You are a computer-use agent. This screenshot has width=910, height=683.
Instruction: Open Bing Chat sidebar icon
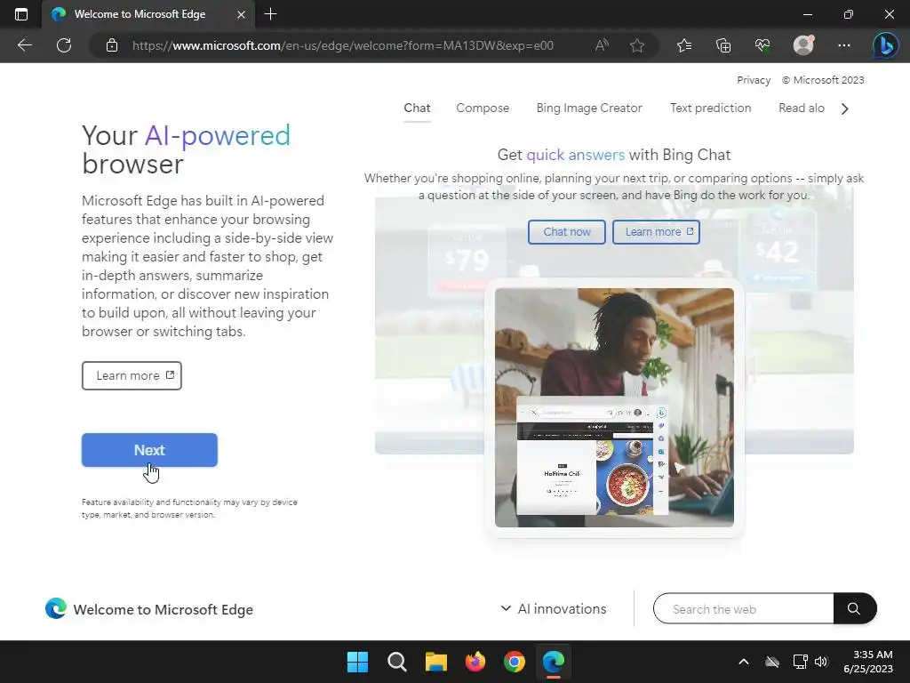pos(886,45)
